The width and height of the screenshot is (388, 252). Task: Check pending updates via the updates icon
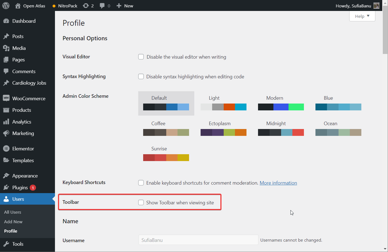(88, 5)
